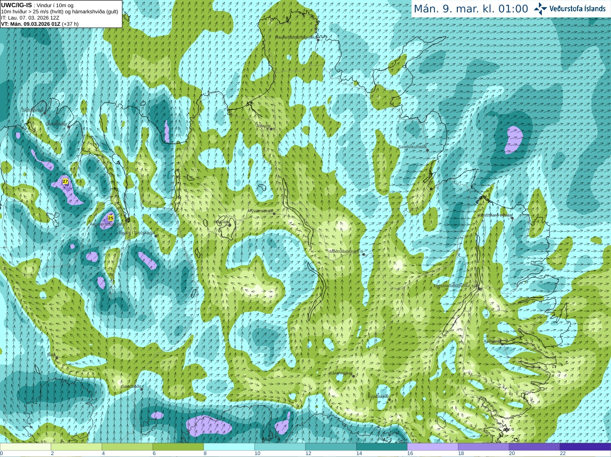Click the Ásbyrgi station label
The image size is (611, 457).
click(263, 126)
